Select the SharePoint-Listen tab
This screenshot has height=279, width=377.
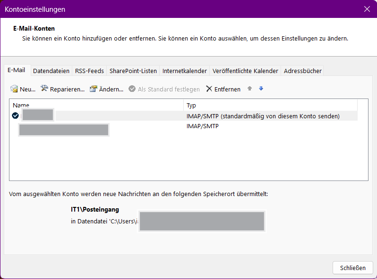click(133, 71)
